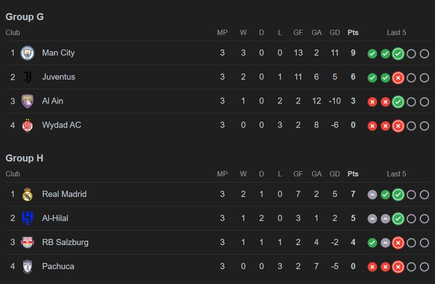Click Juventus's highlighted latest loss indicator
The image size is (435, 284).
pyautogui.click(x=398, y=78)
